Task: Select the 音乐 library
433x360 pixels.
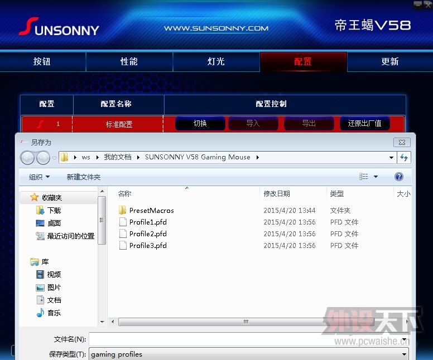Action: coord(54,313)
